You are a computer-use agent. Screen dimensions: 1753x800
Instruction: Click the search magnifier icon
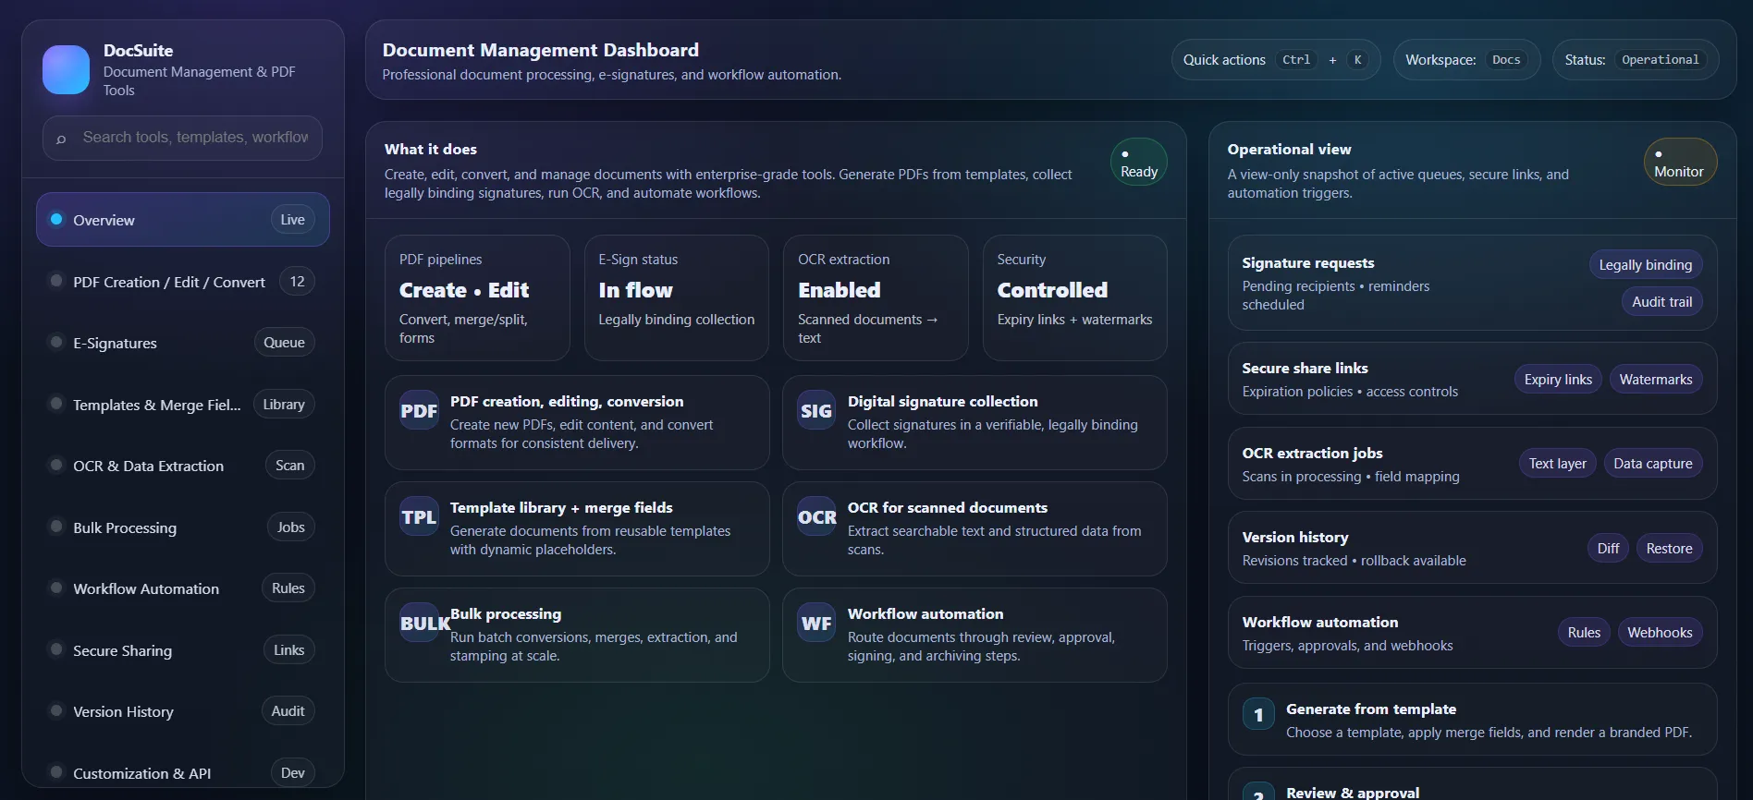click(61, 139)
